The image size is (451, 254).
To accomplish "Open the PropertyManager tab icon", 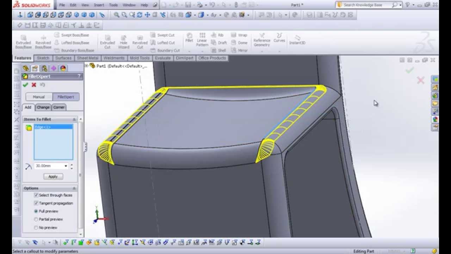I will 35,68.
